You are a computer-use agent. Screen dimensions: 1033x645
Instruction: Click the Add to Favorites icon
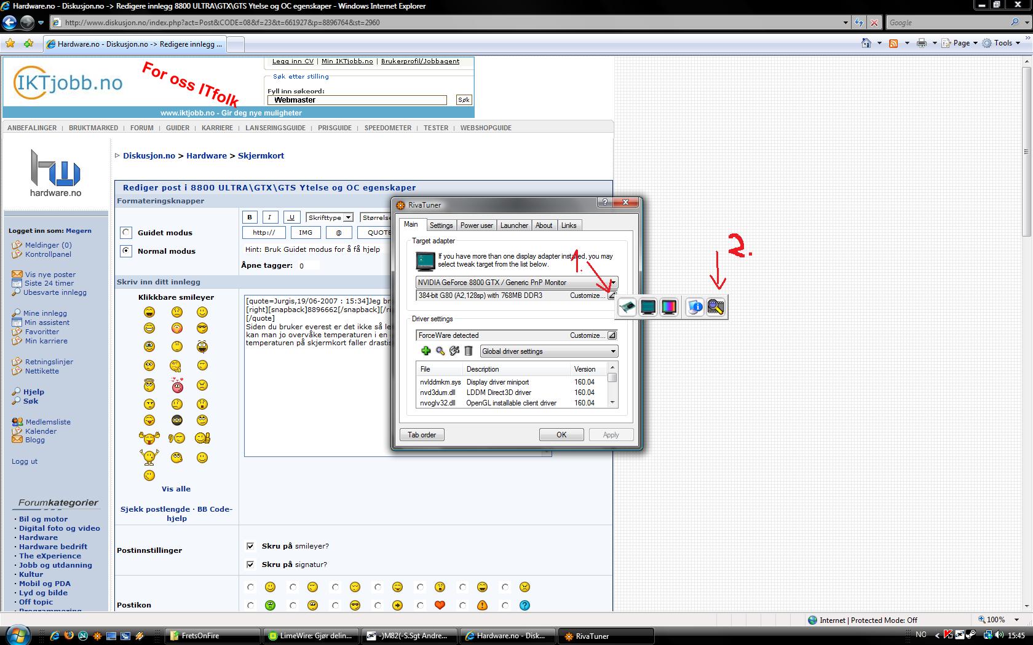29,44
